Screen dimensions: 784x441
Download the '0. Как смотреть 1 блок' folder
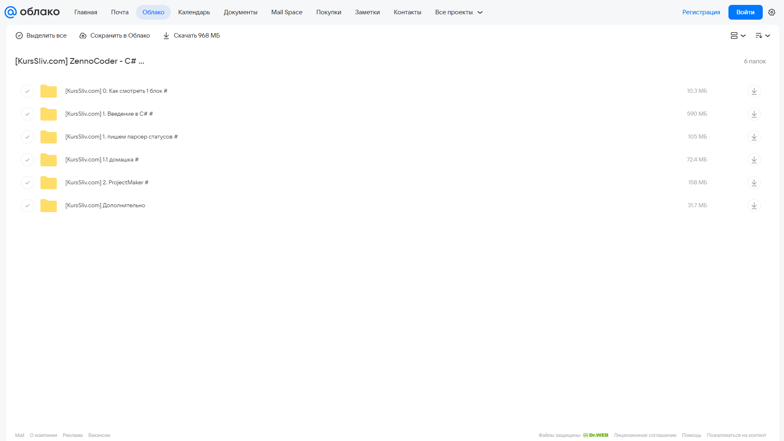click(x=754, y=91)
